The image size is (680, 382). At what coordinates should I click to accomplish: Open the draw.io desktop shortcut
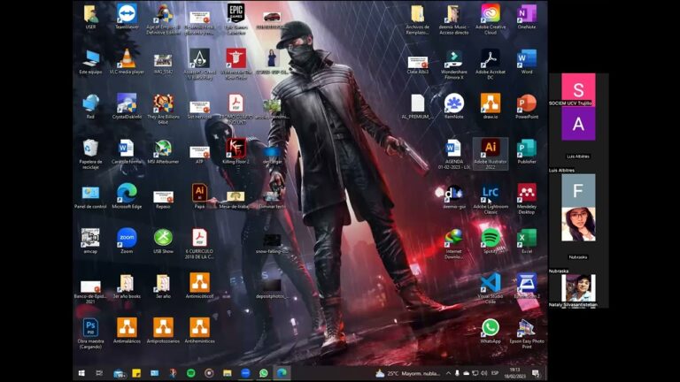(490, 106)
